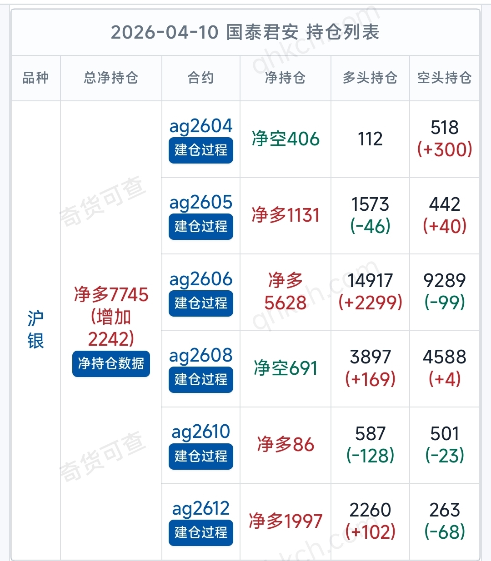Open 建仓过程 for contract ag2605

point(200,226)
